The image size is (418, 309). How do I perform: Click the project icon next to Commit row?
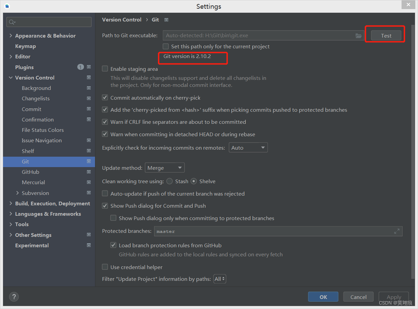coord(89,109)
